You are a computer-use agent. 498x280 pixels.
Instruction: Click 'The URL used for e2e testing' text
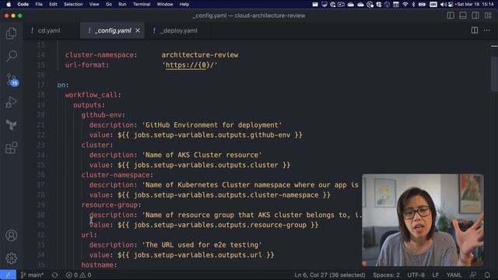(x=202, y=245)
